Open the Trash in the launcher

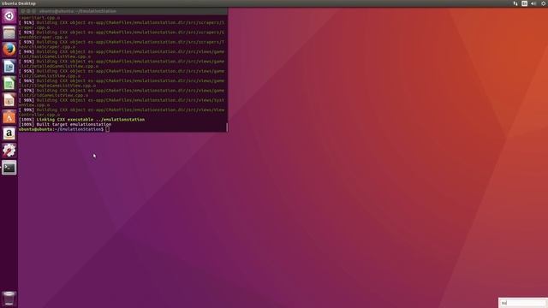tap(9, 299)
